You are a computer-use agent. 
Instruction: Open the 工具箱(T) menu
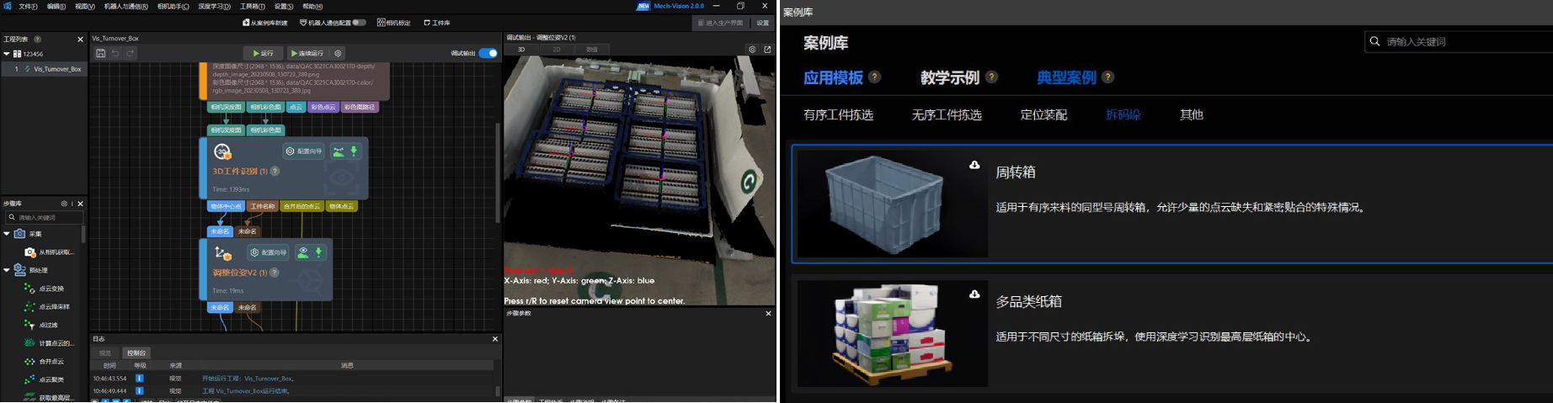click(x=252, y=6)
